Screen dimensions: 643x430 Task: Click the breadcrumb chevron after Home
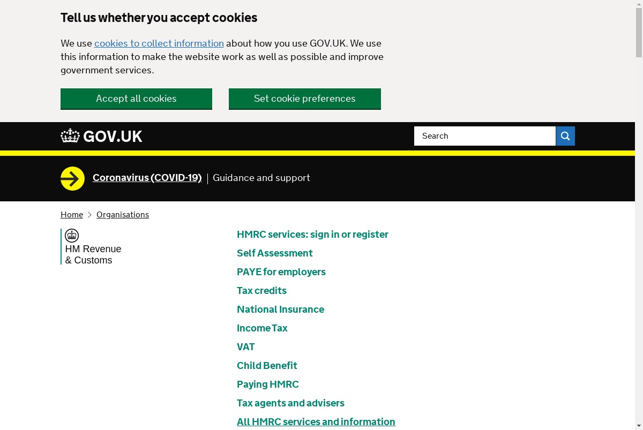click(x=89, y=215)
